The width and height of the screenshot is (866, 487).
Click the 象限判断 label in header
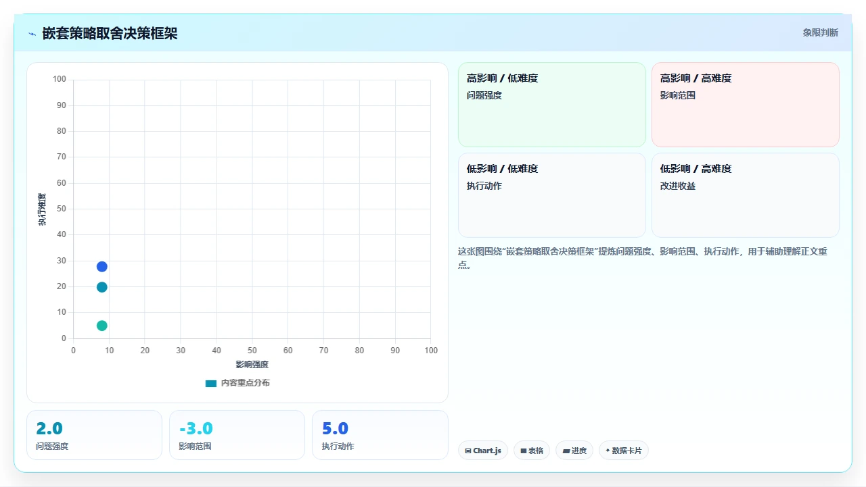pyautogui.click(x=821, y=32)
